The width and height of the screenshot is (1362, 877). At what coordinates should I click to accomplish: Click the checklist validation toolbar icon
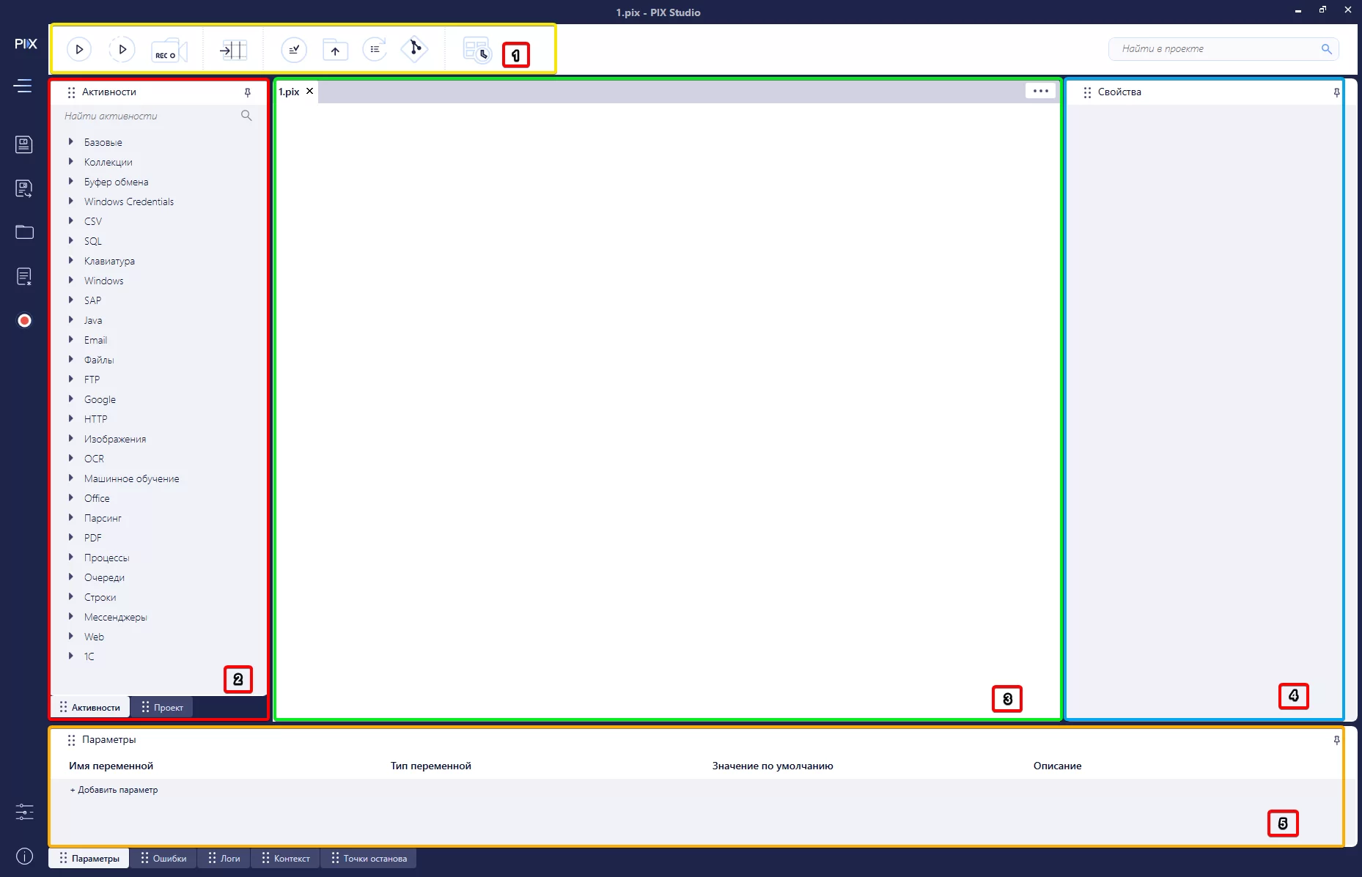click(294, 49)
